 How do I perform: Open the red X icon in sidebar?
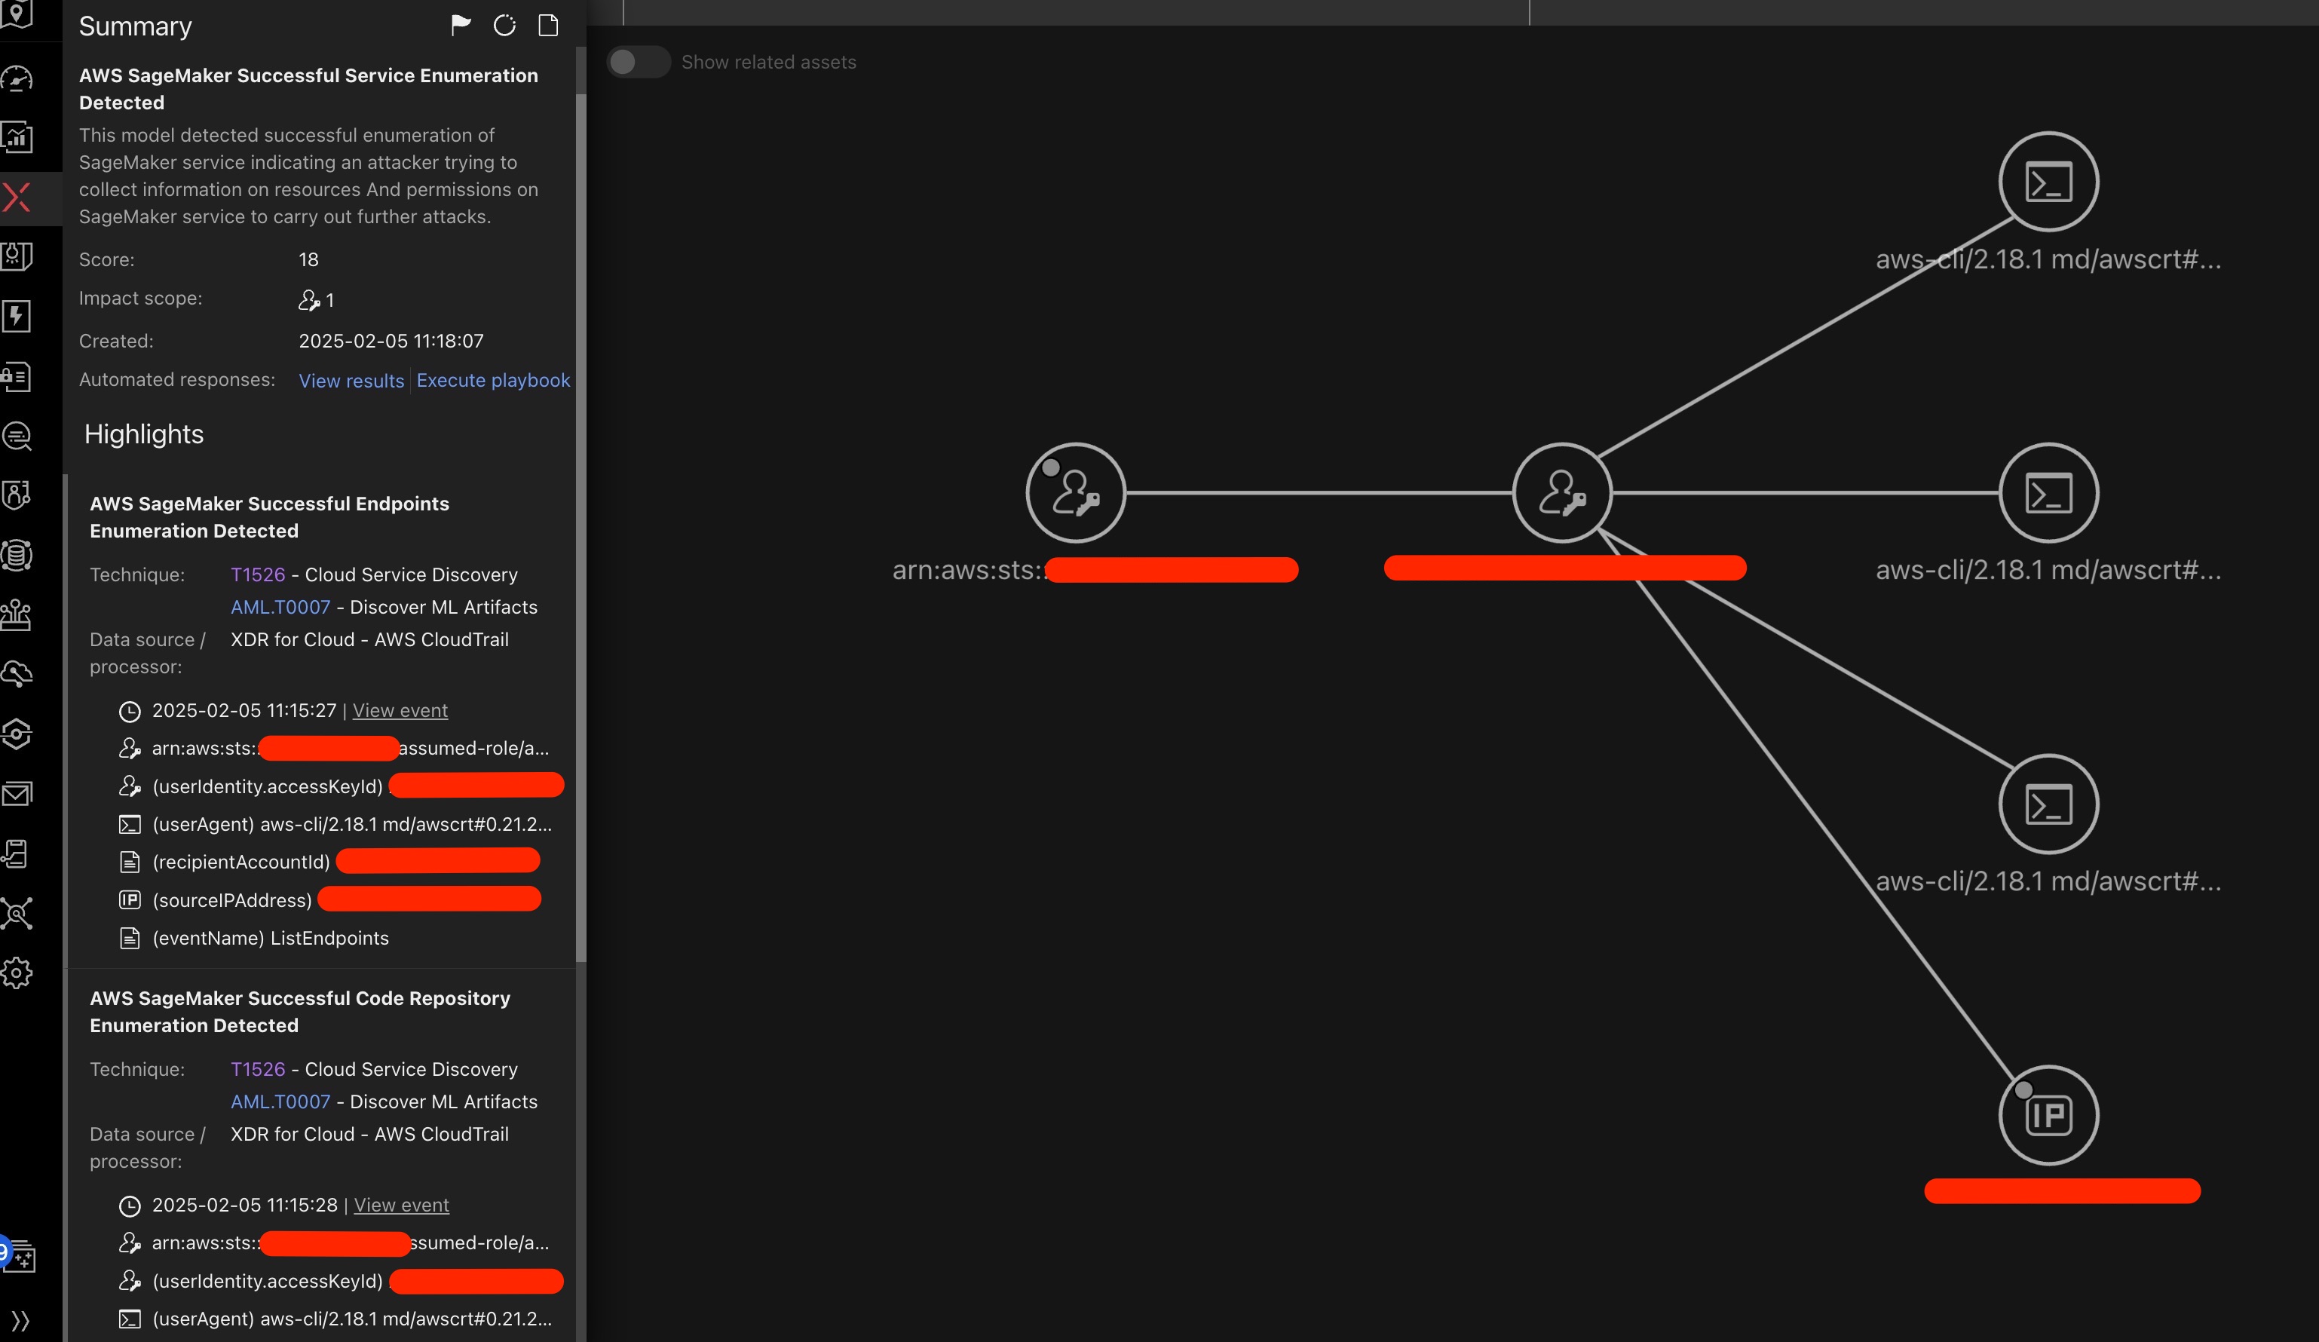(x=17, y=197)
